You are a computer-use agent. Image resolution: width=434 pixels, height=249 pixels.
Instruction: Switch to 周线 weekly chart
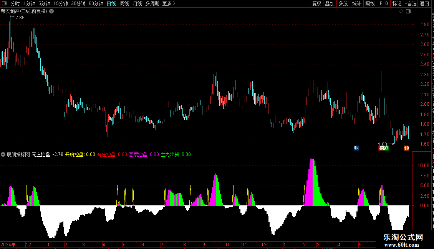[124, 3]
